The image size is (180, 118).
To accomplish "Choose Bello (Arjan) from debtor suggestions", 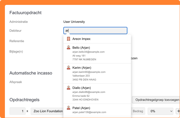I will (81, 48).
